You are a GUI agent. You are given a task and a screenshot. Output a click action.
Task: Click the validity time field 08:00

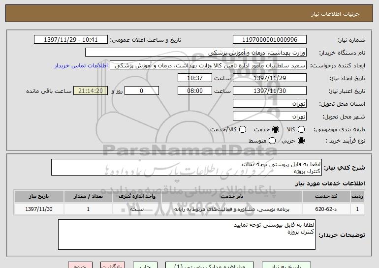pos(195,91)
